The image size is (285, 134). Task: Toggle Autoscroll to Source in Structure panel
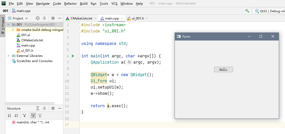pyautogui.click(x=33, y=116)
